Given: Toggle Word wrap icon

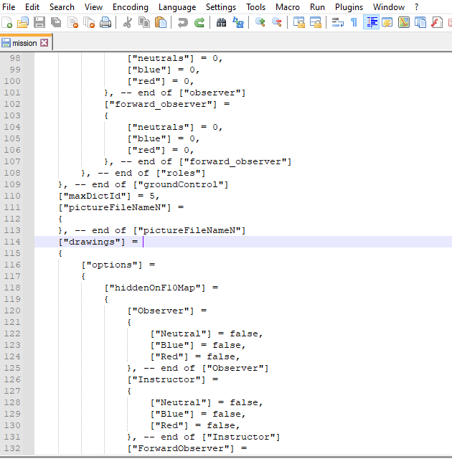Looking at the screenshot, I should (337, 22).
